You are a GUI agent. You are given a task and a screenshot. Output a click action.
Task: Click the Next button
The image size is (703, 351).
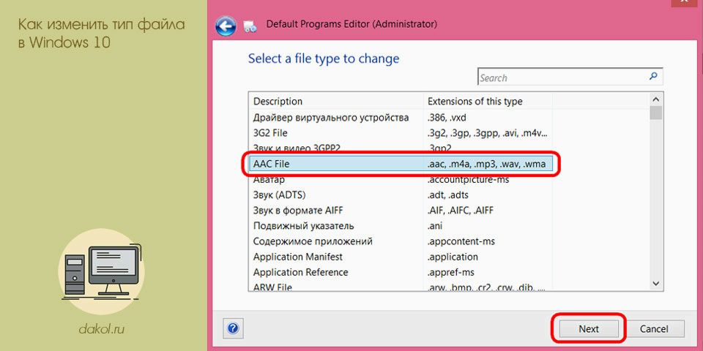(x=589, y=329)
